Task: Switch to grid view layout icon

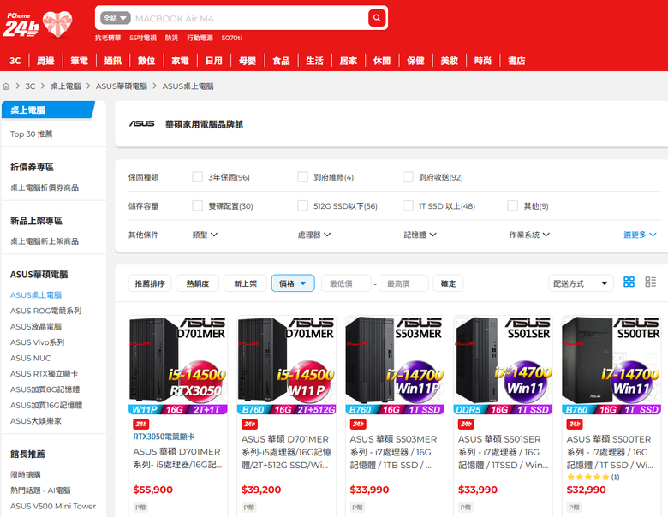Action: pyautogui.click(x=629, y=282)
